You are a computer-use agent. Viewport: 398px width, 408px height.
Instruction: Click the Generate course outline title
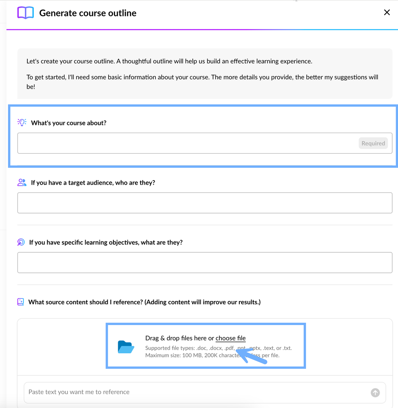(x=88, y=13)
